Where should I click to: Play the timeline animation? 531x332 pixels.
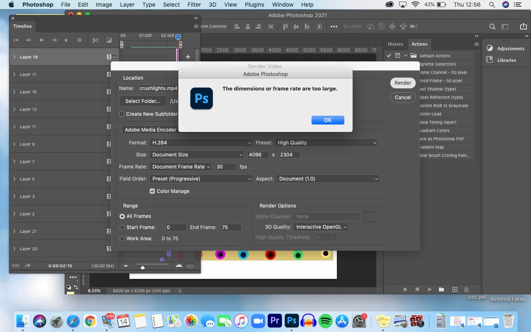pos(41,40)
